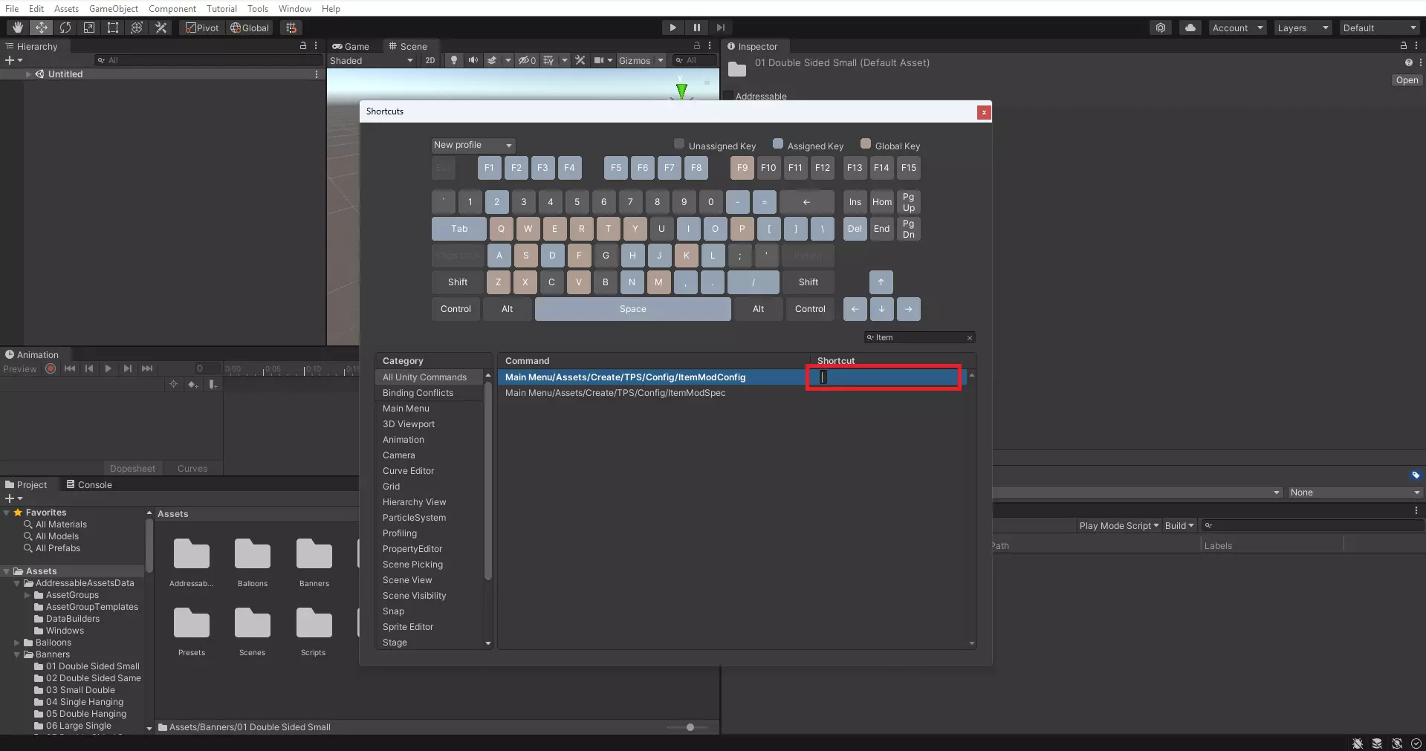Open cloud services via the cloud icon
The width and height of the screenshot is (1426, 751).
pyautogui.click(x=1190, y=27)
